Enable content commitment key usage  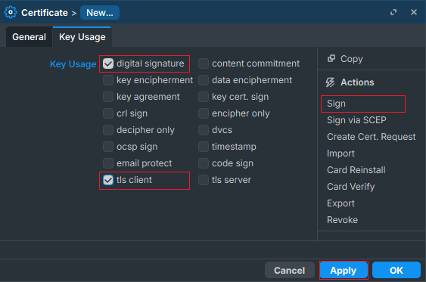(x=204, y=64)
